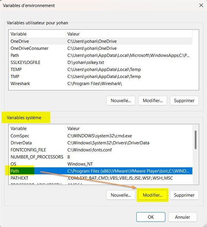Select the PATHEXT system variable row

pyautogui.click(x=101, y=178)
